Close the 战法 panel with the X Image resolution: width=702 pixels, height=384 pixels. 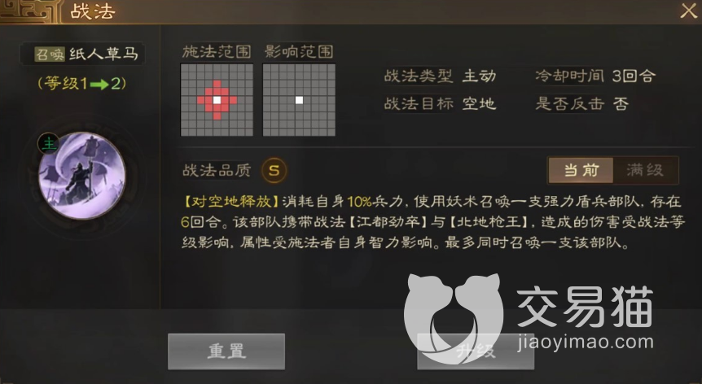tap(689, 11)
